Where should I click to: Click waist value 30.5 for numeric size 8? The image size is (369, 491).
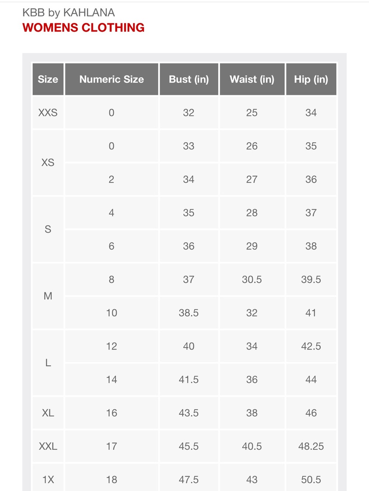point(252,280)
